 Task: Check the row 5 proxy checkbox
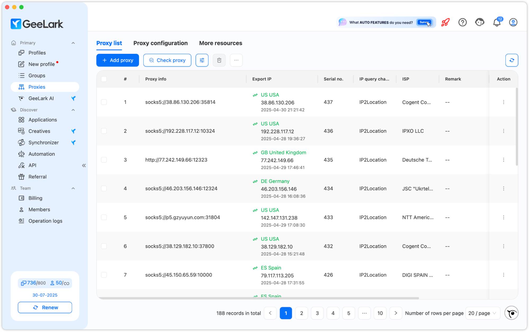[x=104, y=217]
